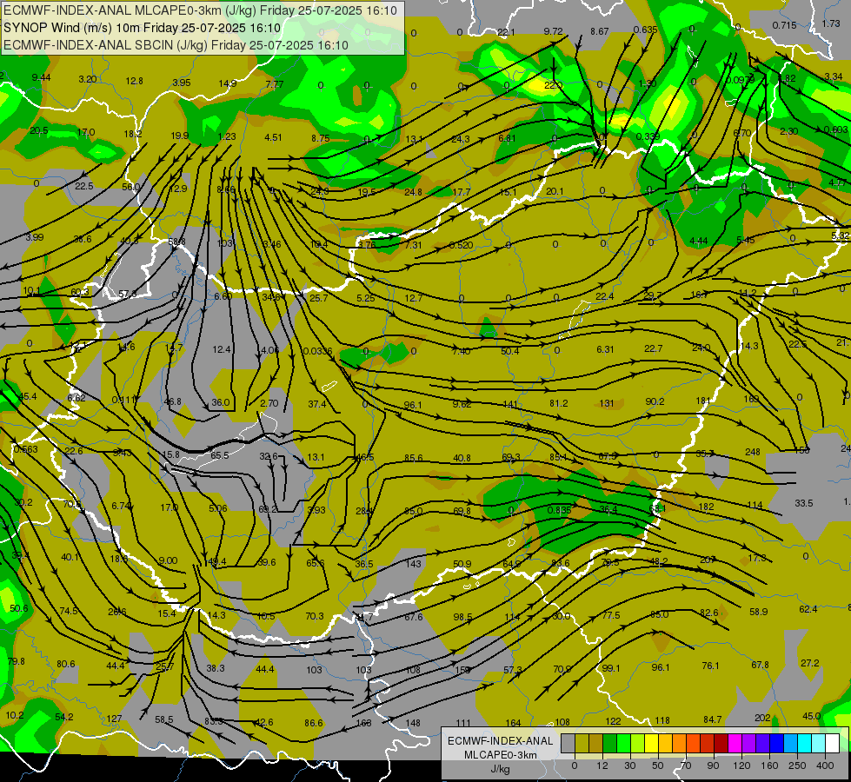Click the map data value '8.67'
Viewport: 851px width, 782px height.
[600, 31]
